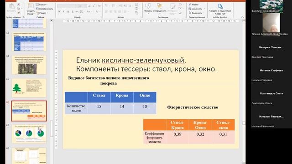This screenshot has width=292, height=164.
Task: Click the Paste (Вставить) clipboard button
Action: pos(11,8)
